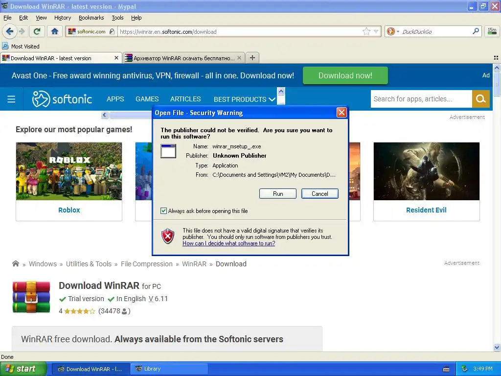Image resolution: width=501 pixels, height=376 pixels.
Task: Click the search magnifier in DuckDuckGo box
Action: pyautogui.click(x=476, y=31)
